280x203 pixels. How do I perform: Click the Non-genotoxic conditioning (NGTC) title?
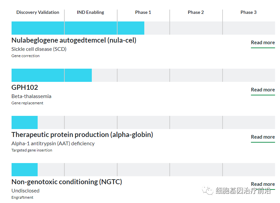[67, 182]
